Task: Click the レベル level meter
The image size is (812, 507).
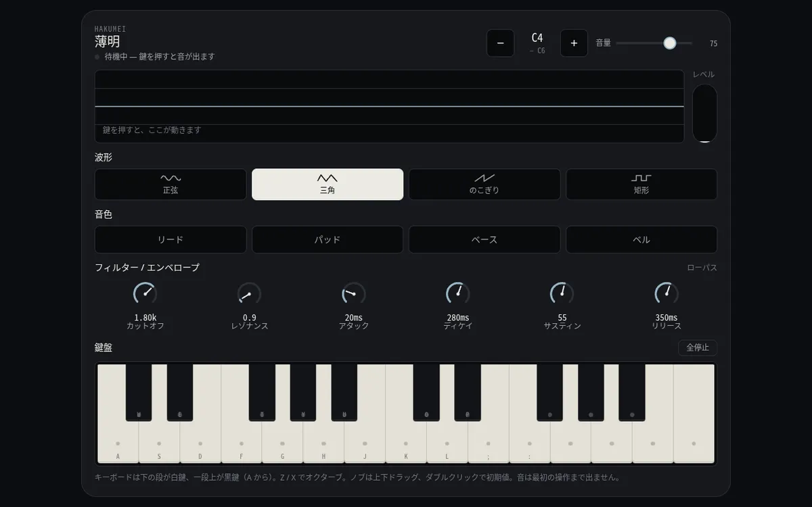Action: [704, 113]
